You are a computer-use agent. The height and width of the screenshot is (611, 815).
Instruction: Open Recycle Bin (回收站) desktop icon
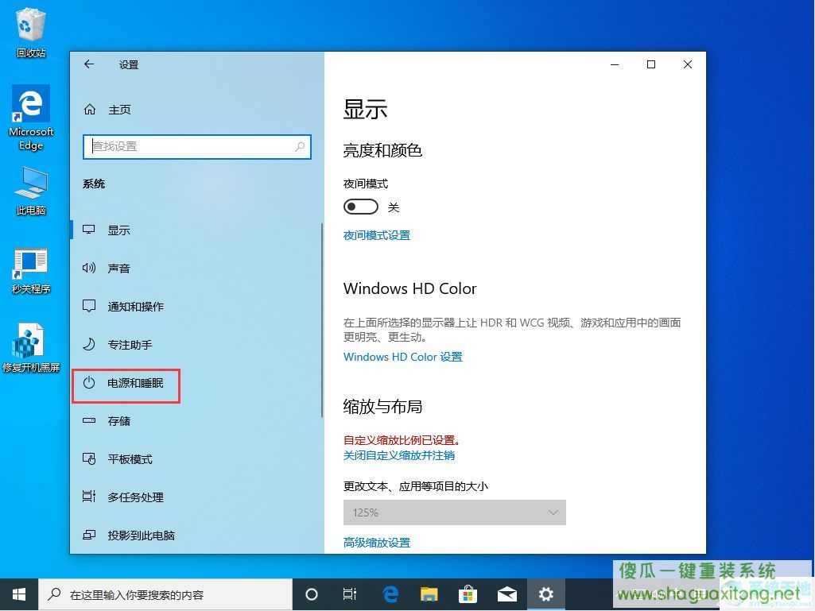pos(31,33)
